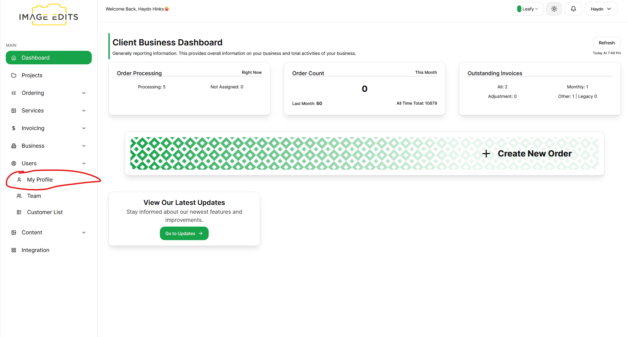Expand the Services section chevron
The width and height of the screenshot is (628, 337).
[x=84, y=111]
